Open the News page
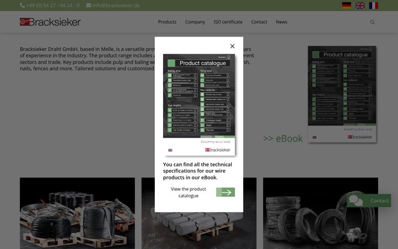This screenshot has width=398, height=249. (x=281, y=22)
